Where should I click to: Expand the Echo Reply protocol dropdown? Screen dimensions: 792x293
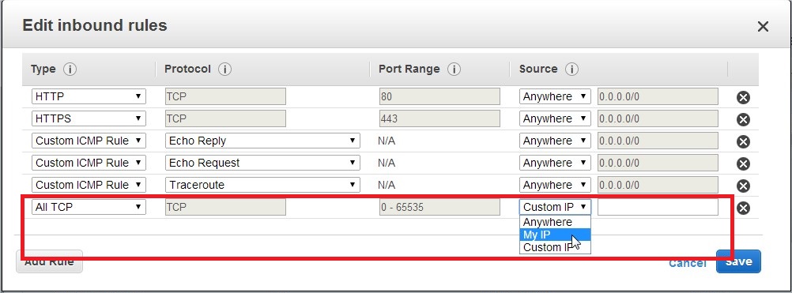[x=262, y=141]
